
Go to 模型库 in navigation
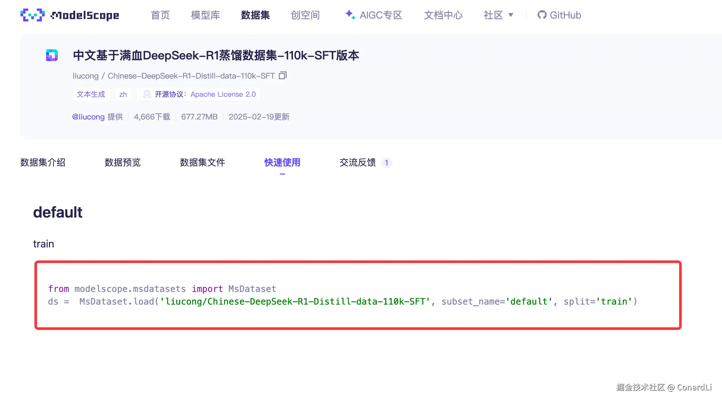coord(205,15)
